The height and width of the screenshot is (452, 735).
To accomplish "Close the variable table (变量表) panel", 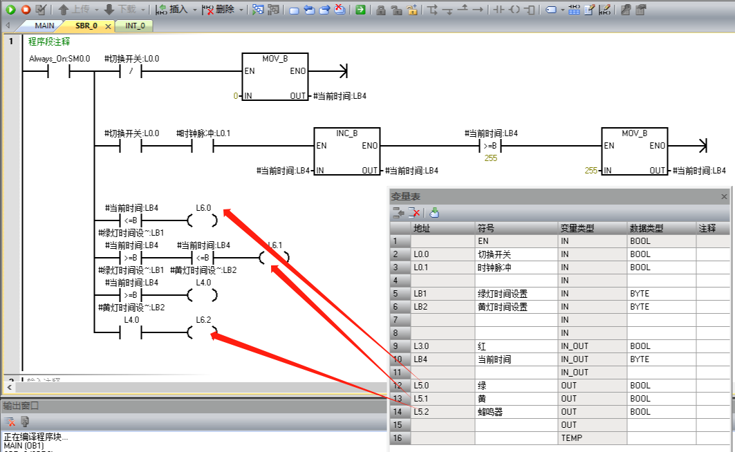I will coord(725,196).
